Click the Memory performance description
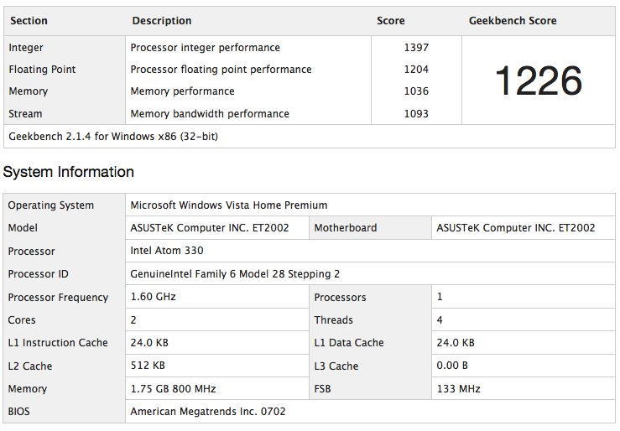 182,91
